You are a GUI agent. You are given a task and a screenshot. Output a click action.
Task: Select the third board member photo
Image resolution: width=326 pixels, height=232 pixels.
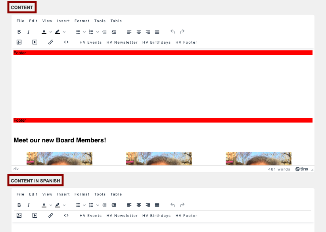[259, 159]
